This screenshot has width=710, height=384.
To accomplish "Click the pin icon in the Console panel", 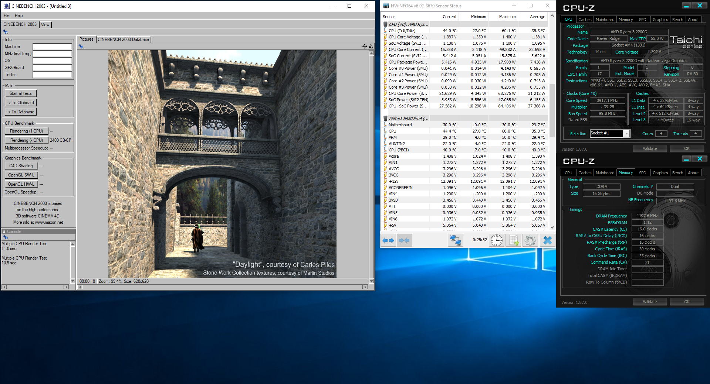I will coord(5,237).
